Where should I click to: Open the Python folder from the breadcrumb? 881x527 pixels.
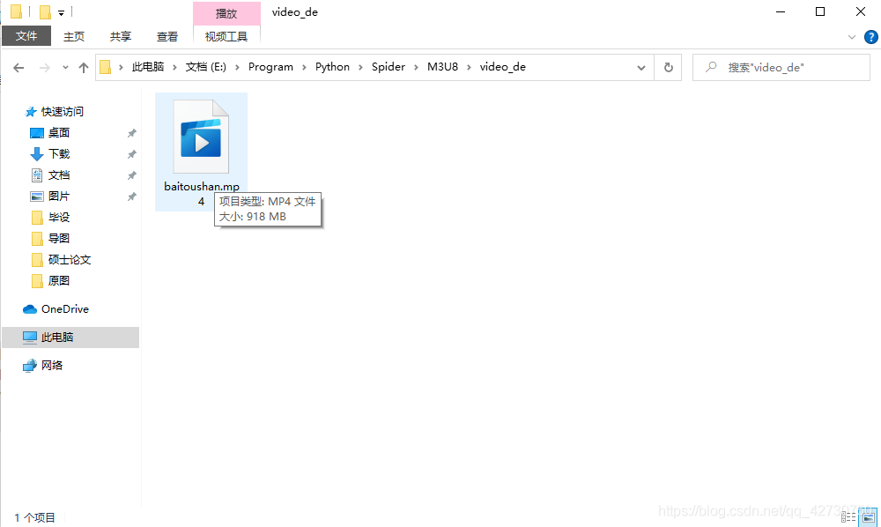pyautogui.click(x=332, y=66)
